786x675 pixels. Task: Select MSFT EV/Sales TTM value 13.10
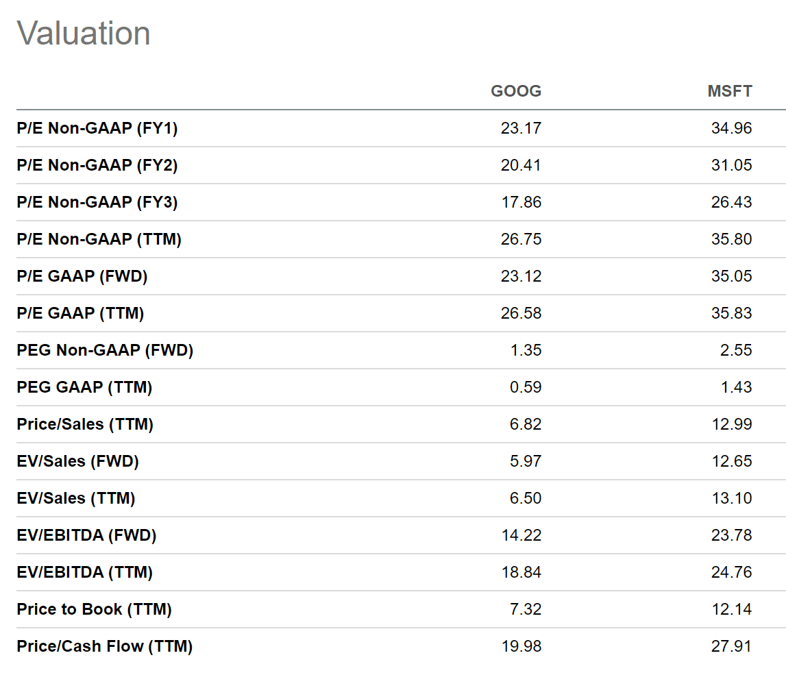732,498
